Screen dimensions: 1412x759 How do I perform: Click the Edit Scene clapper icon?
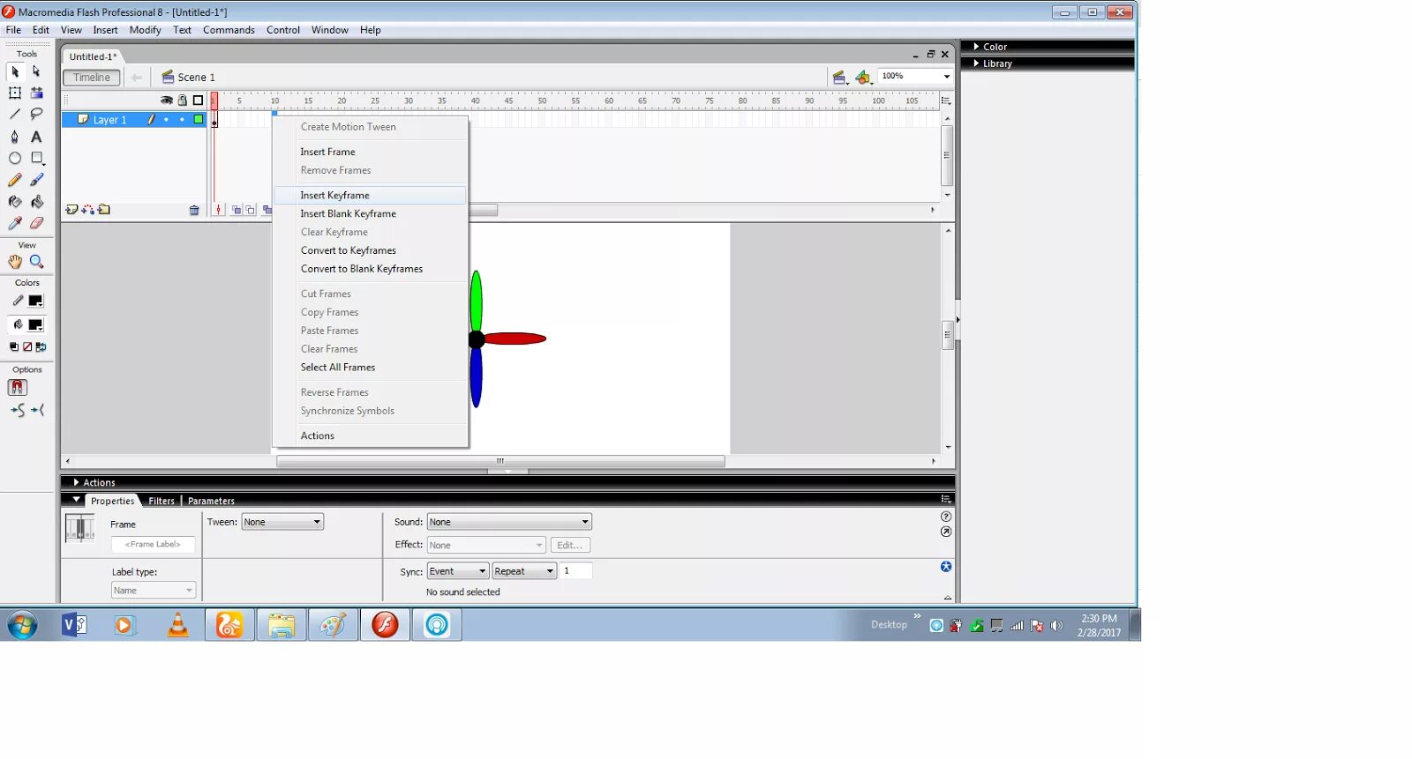point(840,78)
